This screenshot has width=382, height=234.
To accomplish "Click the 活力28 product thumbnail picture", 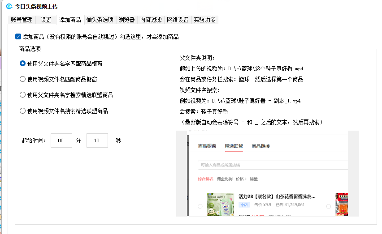I will click(220, 204).
